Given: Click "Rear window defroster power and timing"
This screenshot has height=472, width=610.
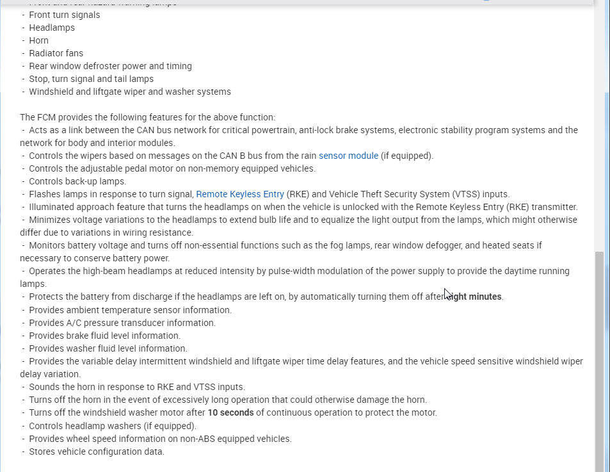Looking at the screenshot, I should pyautogui.click(x=110, y=66).
